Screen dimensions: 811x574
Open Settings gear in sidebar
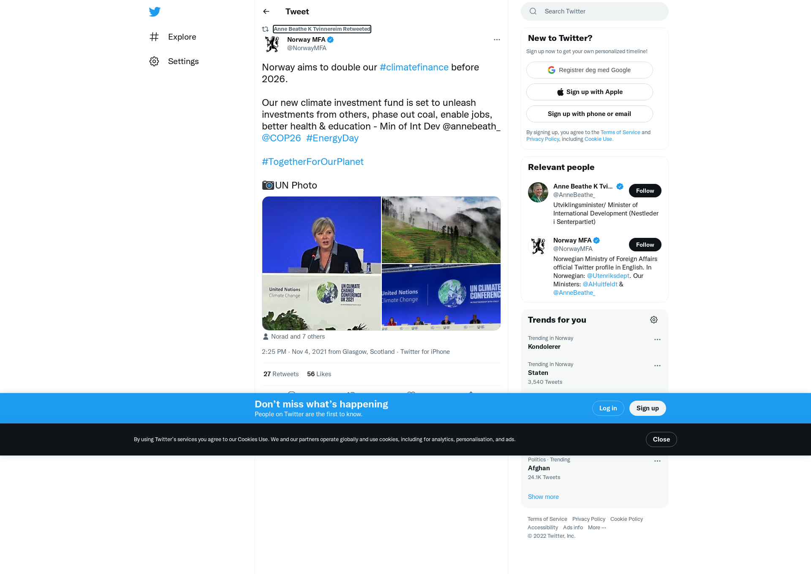pyautogui.click(x=154, y=61)
